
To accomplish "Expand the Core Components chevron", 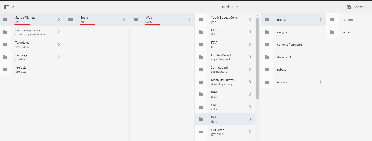I will click(x=59, y=32).
